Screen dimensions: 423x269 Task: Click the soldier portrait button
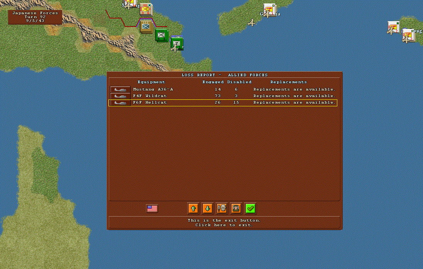click(x=236, y=208)
